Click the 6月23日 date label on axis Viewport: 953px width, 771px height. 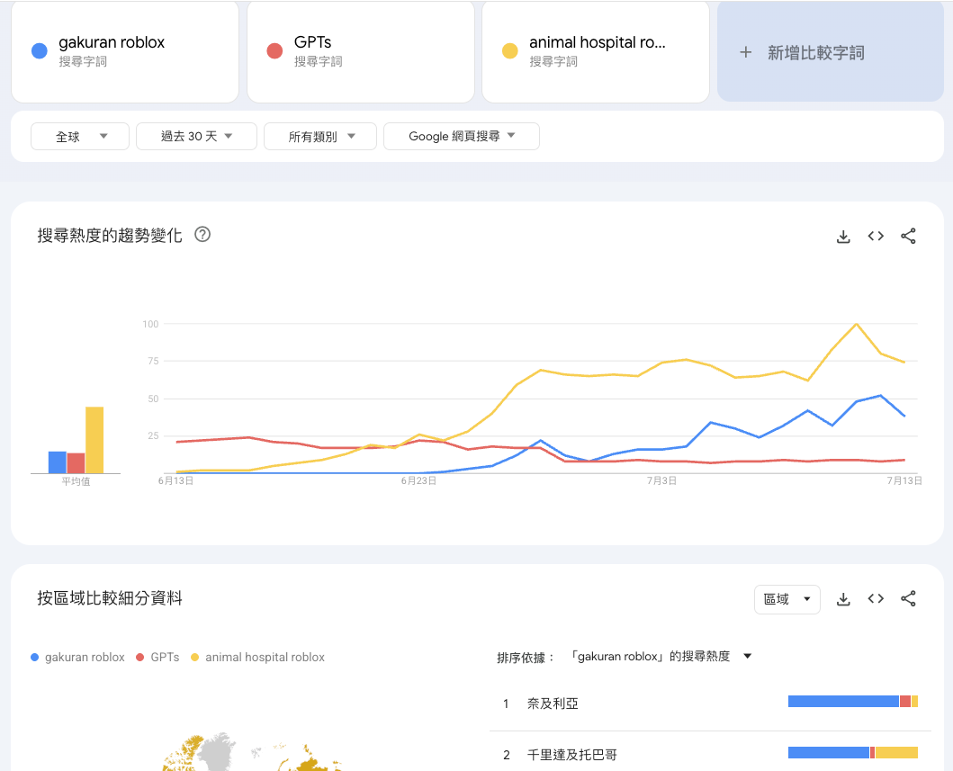[x=418, y=480]
